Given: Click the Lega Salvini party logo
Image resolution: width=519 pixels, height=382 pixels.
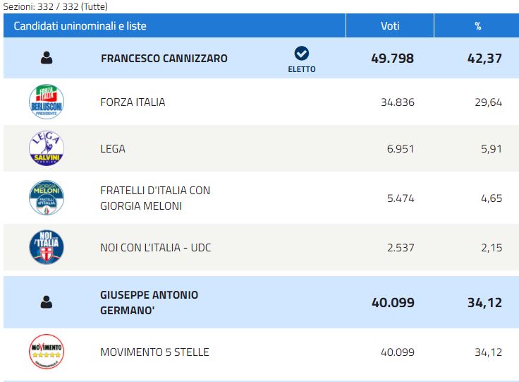Looking at the screenshot, I should coord(47,148).
